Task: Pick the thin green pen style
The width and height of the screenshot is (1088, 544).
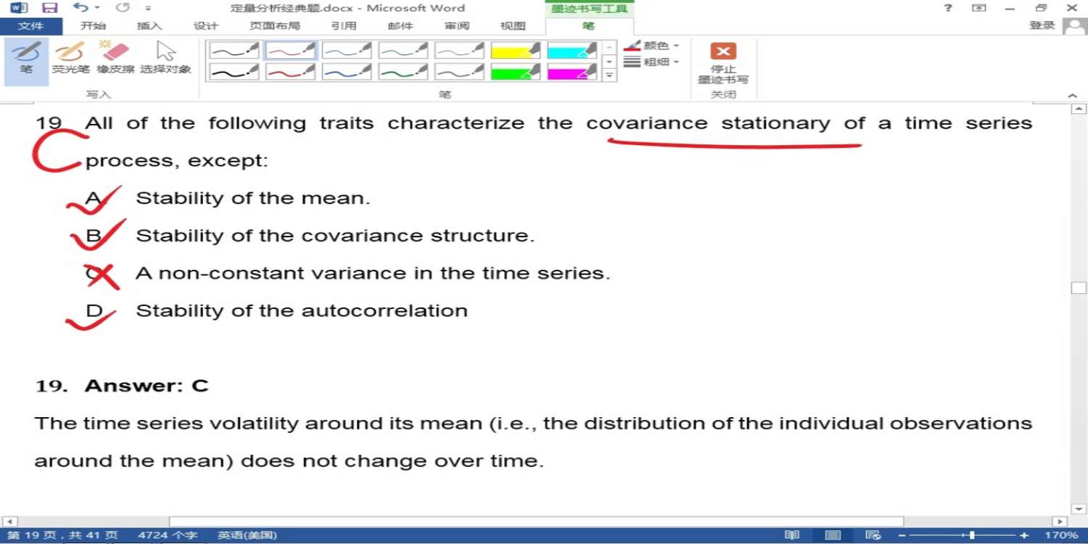Action: coord(403,50)
